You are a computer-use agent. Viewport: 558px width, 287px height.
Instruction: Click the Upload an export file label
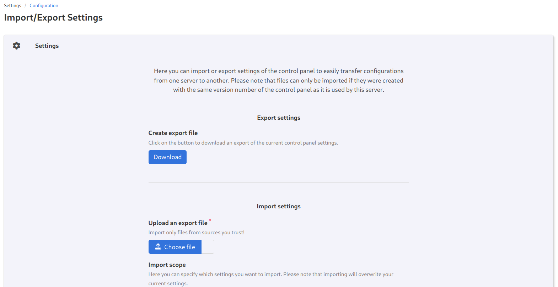point(178,223)
